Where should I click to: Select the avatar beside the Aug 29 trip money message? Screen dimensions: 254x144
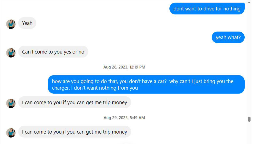[x=11, y=133]
